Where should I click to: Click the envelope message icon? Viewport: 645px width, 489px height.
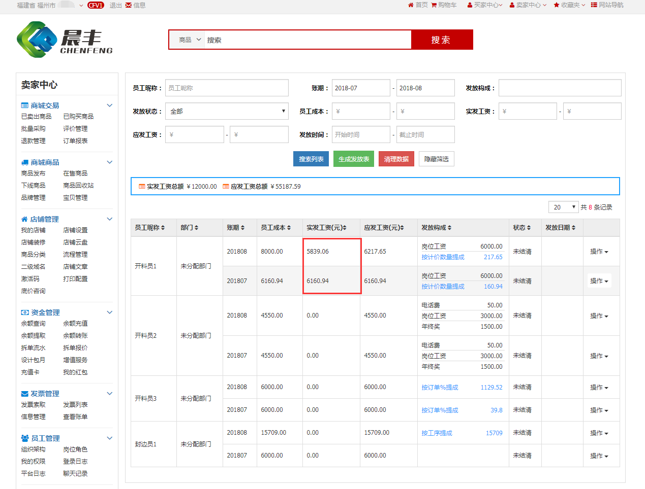pos(129,5)
